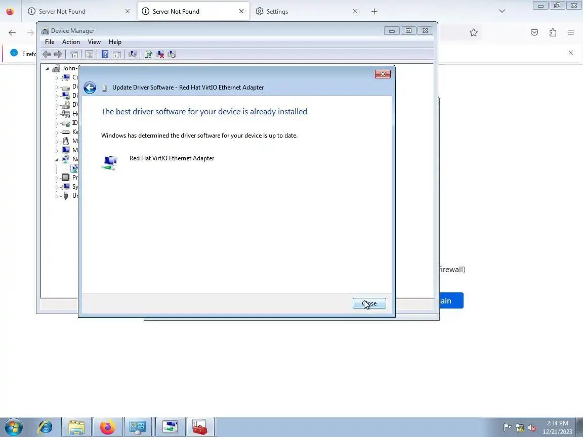
Task: Open new Firefox tab with plus icon
Action: click(374, 12)
